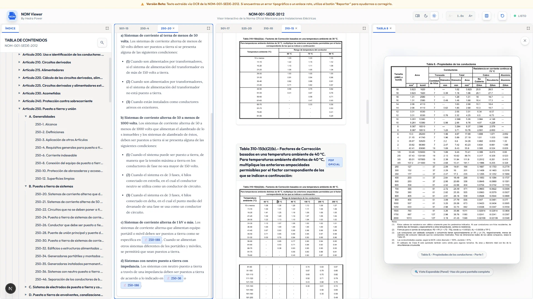The width and height of the screenshot is (533, 299).
Task: Click the Tabla 310-15(b)(2)(a) 30 °C table image
Action: tap(291, 78)
